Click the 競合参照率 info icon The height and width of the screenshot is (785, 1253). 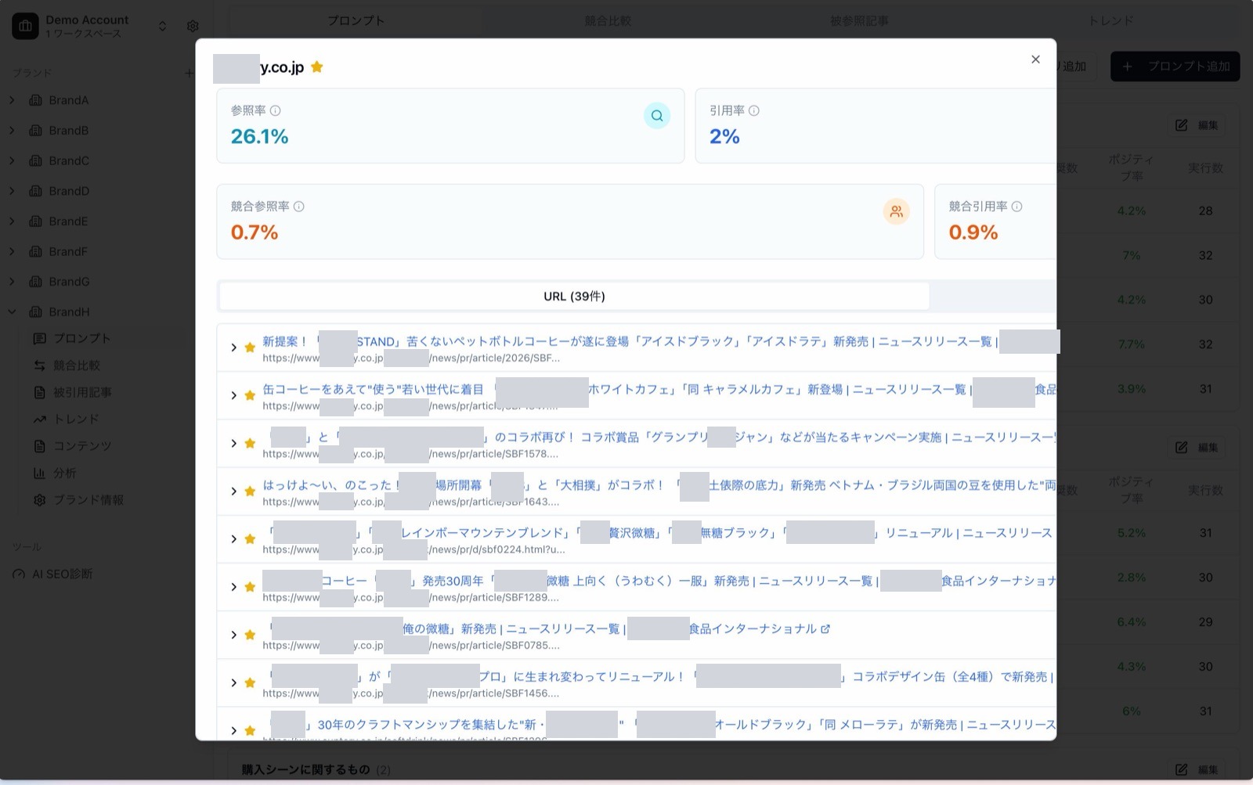tap(298, 207)
